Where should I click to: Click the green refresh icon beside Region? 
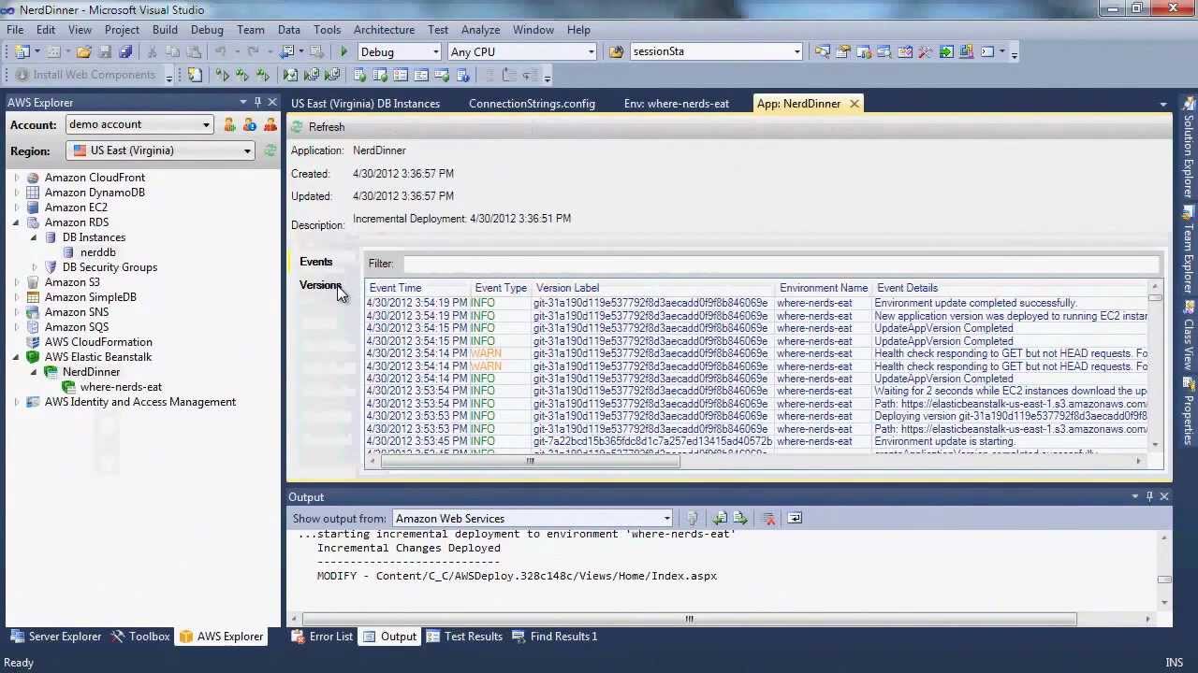pos(270,150)
